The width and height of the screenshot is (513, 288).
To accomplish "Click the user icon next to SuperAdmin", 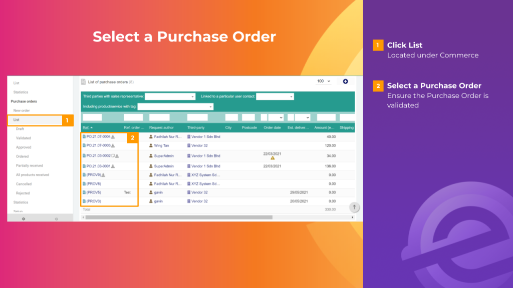I will [150, 155].
